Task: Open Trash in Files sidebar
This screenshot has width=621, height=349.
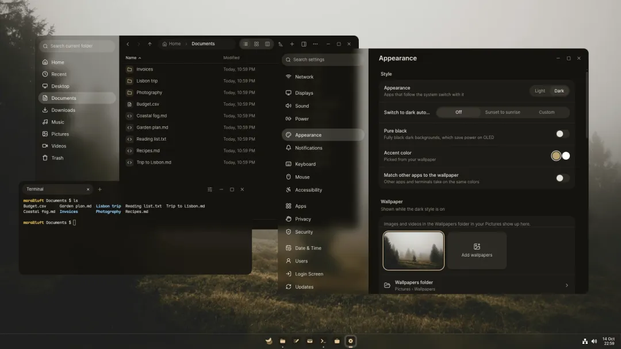Action: tap(77, 158)
